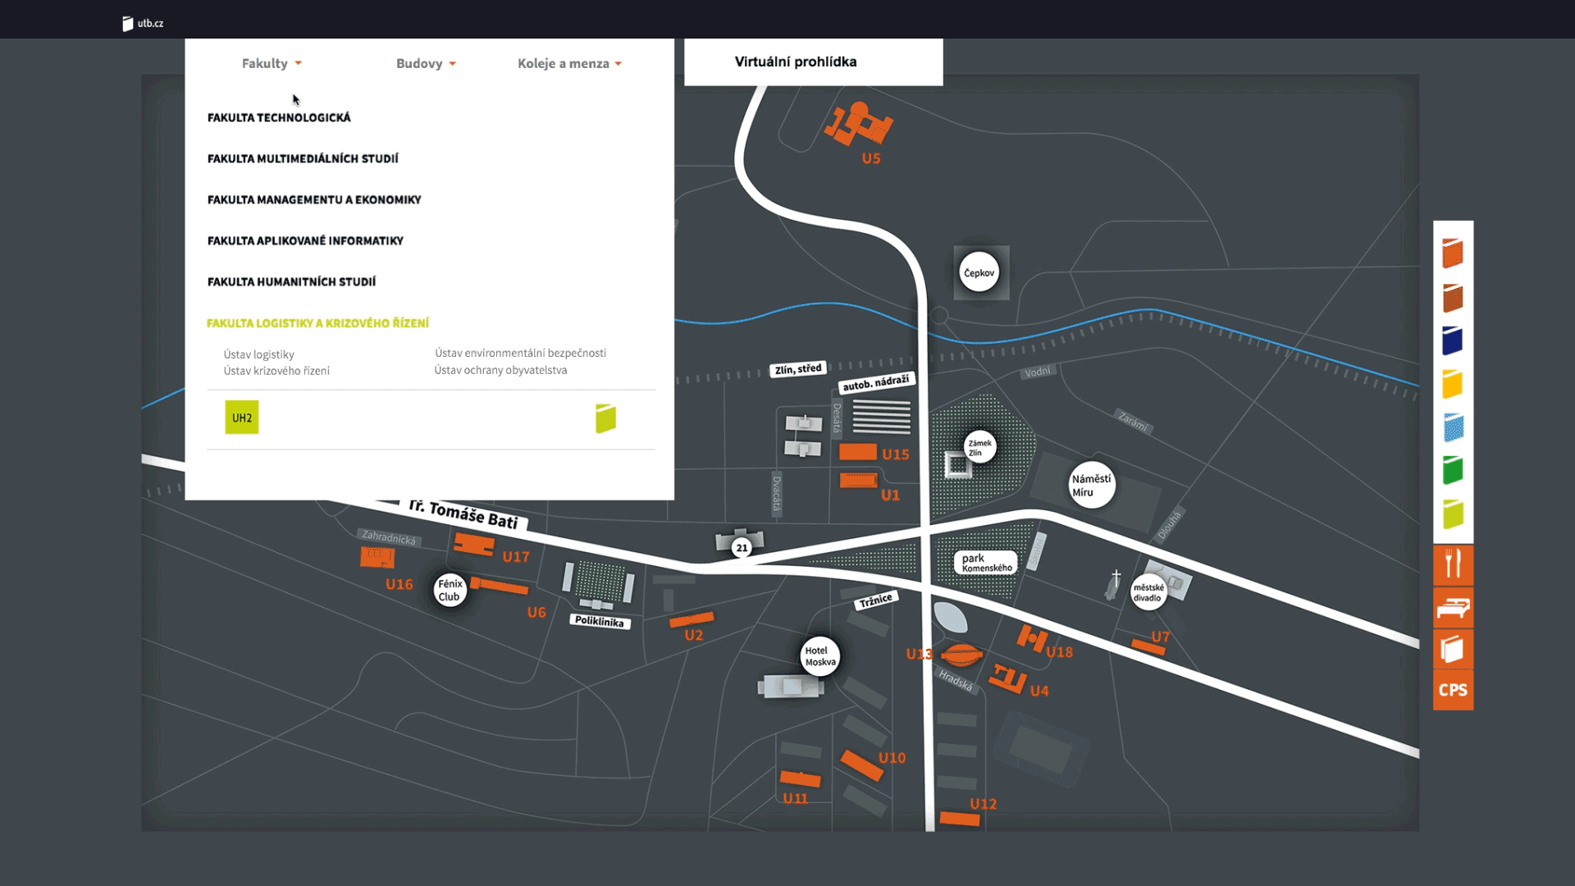Click the lime UH2 building swatch
The image size is (1575, 886).
[242, 418]
